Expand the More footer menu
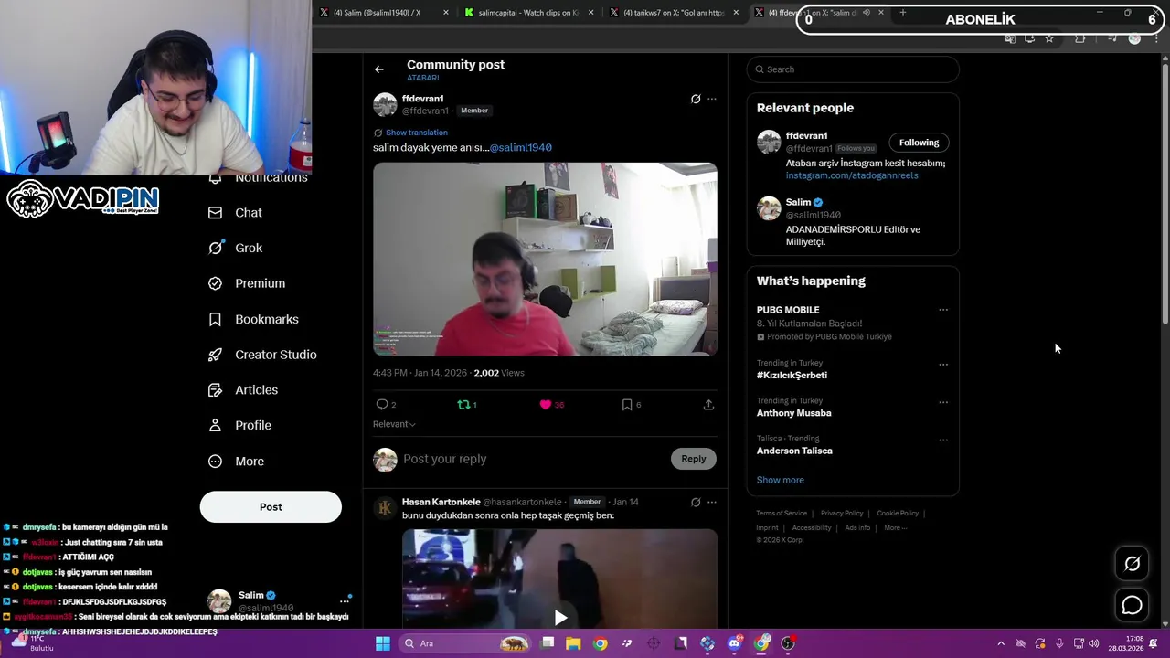 (x=895, y=527)
